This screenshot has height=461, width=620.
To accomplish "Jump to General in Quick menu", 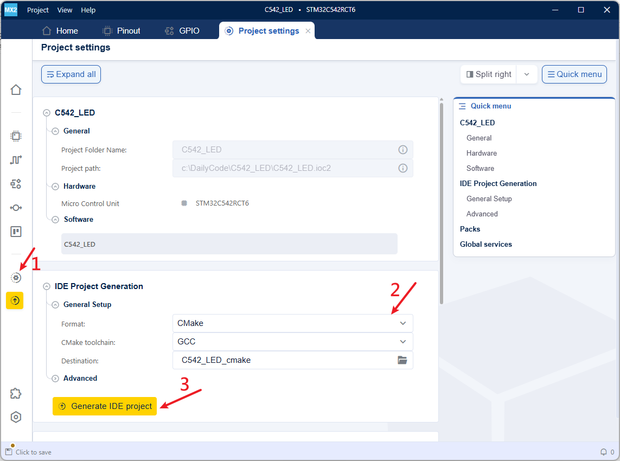I will click(479, 138).
